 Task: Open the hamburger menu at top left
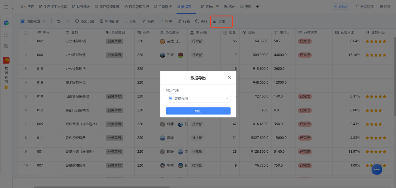pos(6,7)
